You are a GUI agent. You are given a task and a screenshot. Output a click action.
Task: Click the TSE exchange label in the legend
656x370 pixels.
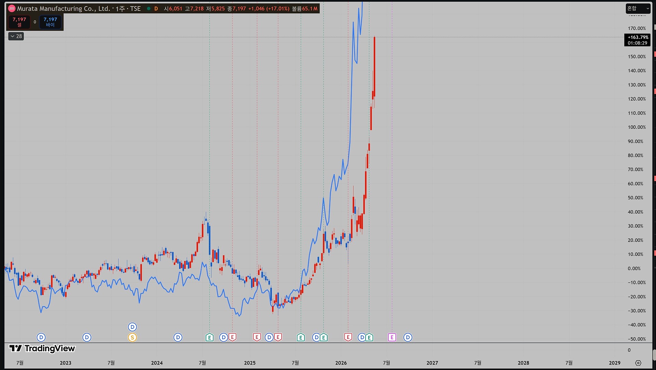135,9
